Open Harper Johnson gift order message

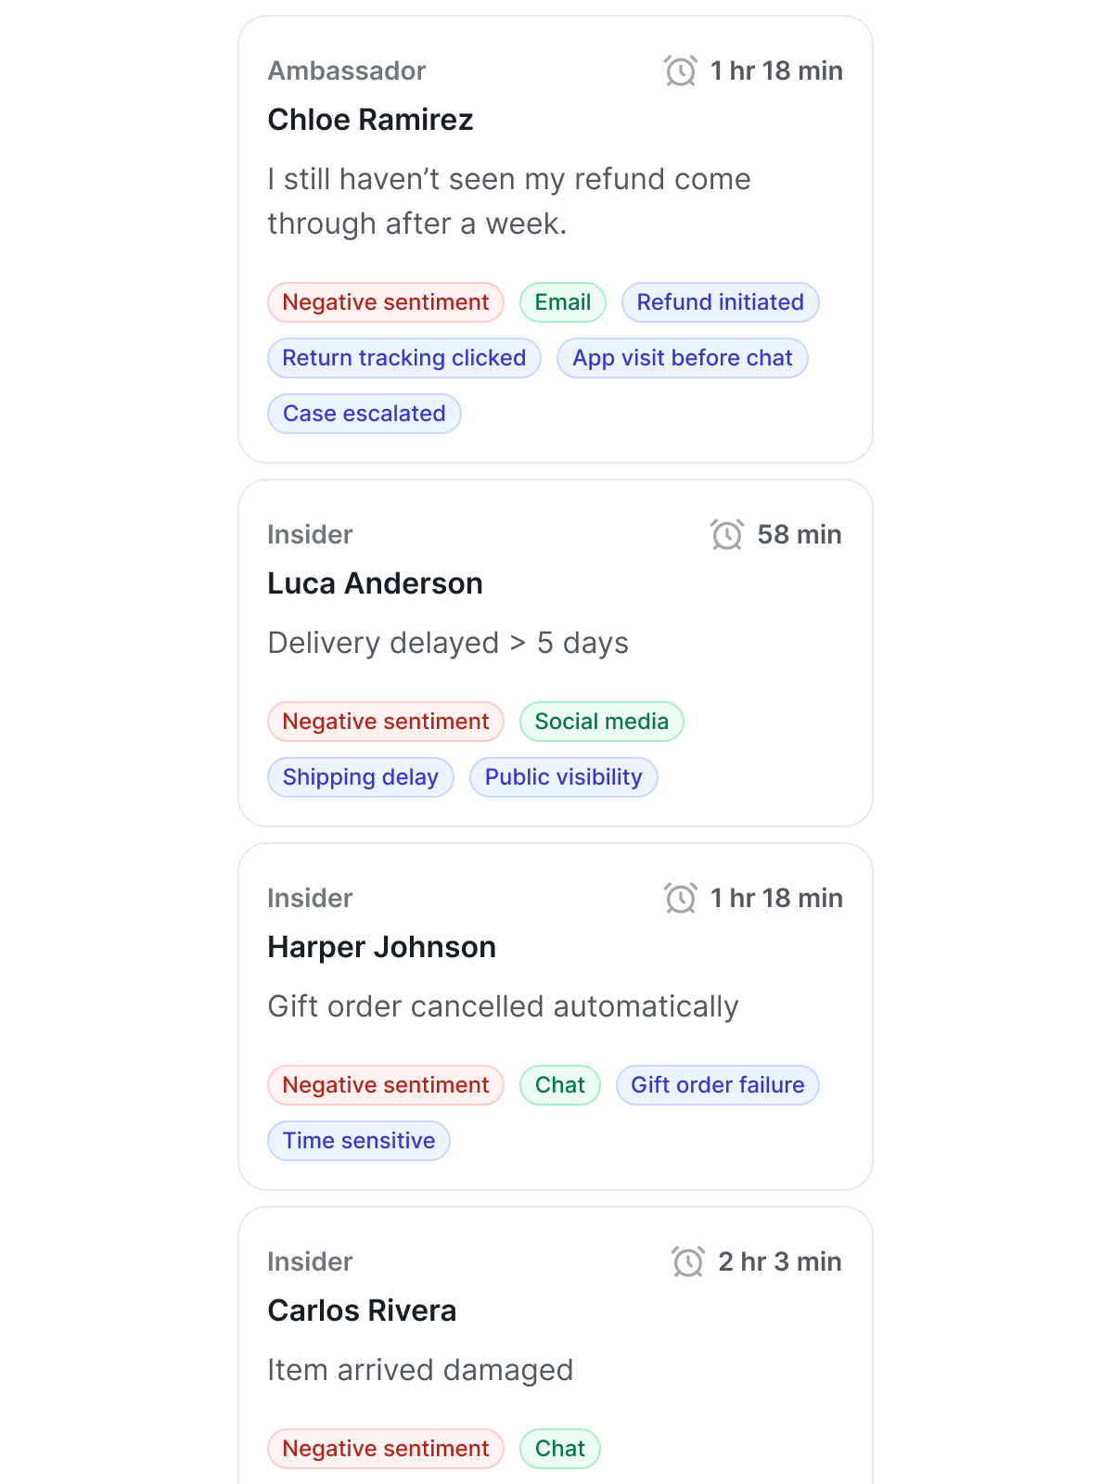tap(503, 1006)
